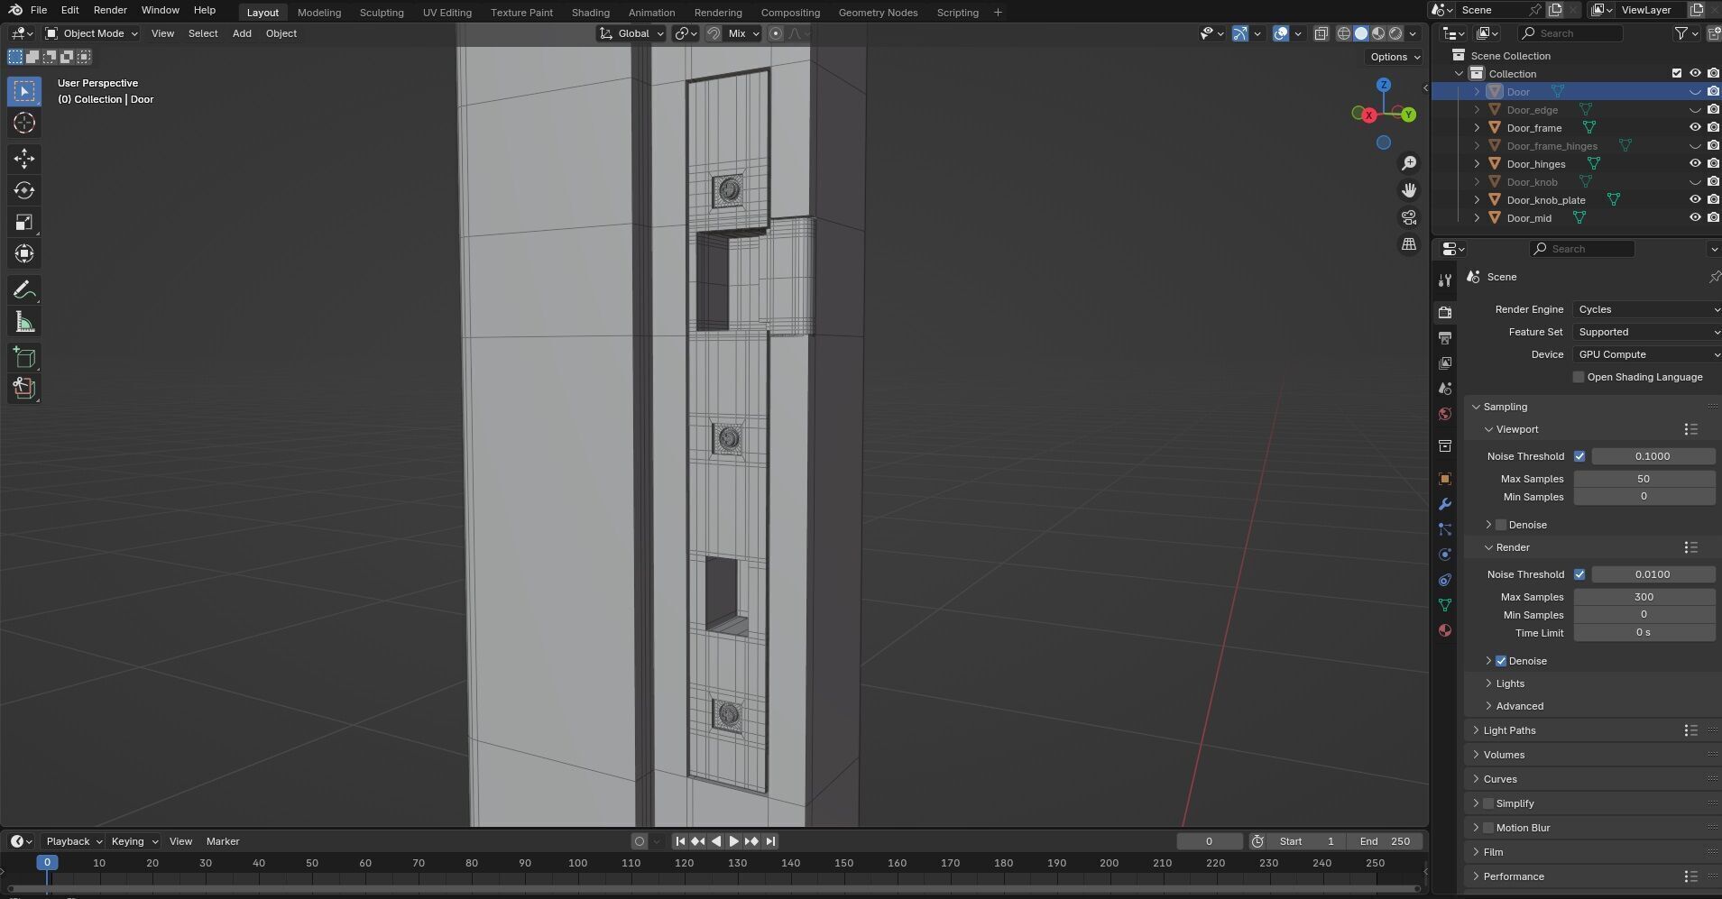Select the Scale tool
Image resolution: width=1722 pixels, height=899 pixels.
coord(24,222)
